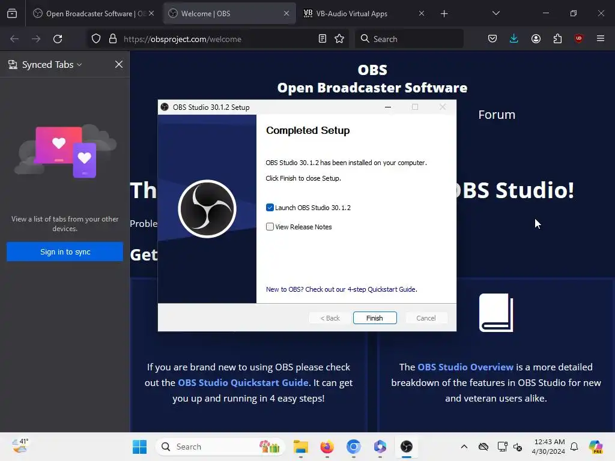Image resolution: width=615 pixels, height=461 pixels.
Task: Show hidden system tray icons
Action: (464, 447)
